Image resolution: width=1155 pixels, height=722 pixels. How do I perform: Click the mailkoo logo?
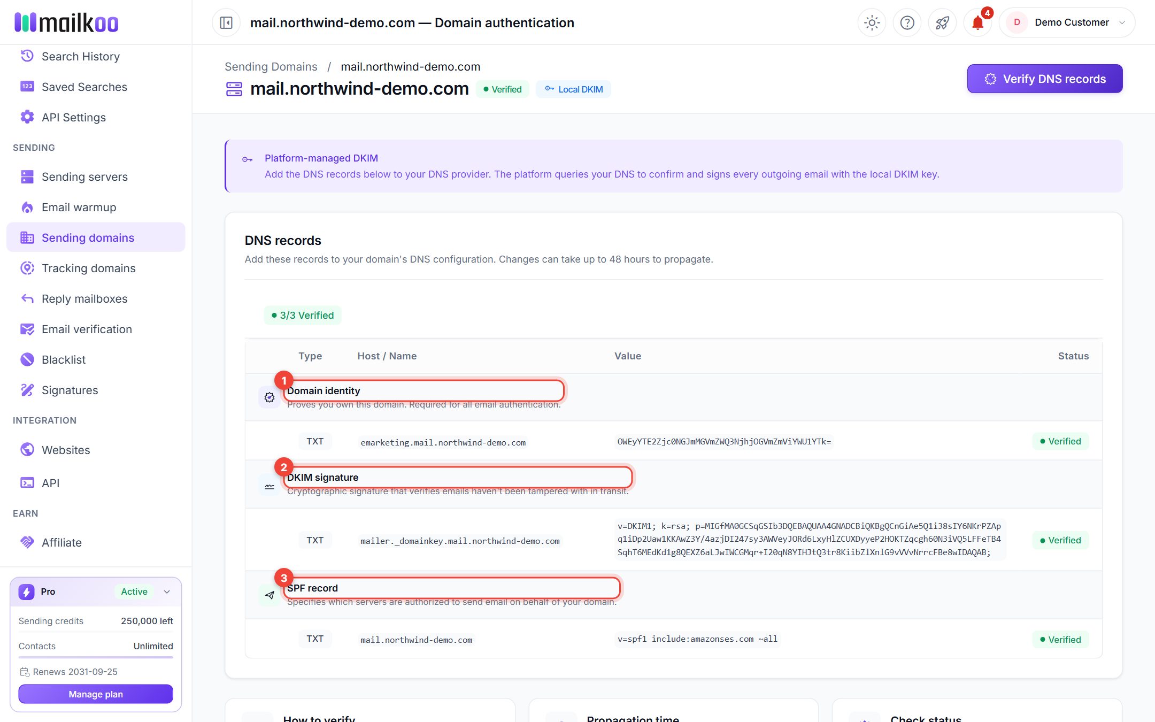click(x=66, y=22)
